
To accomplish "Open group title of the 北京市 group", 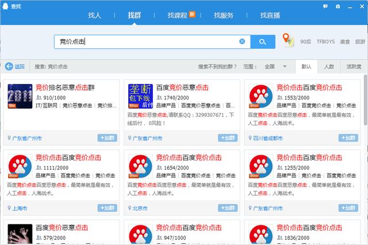I will coord(189,158).
